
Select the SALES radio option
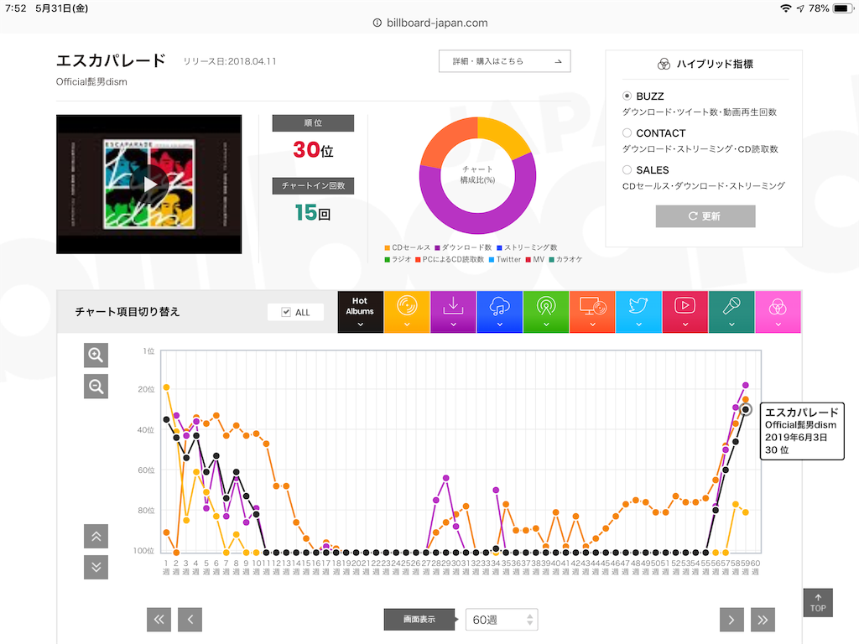pyautogui.click(x=627, y=169)
